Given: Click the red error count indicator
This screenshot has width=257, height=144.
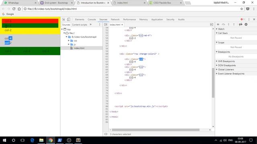Looking at the screenshot, I should click(x=243, y=20).
